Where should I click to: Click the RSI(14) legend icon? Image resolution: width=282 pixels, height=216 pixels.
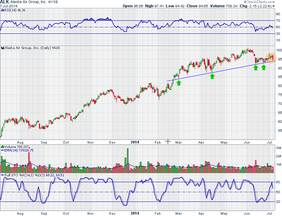(x=2, y=10)
